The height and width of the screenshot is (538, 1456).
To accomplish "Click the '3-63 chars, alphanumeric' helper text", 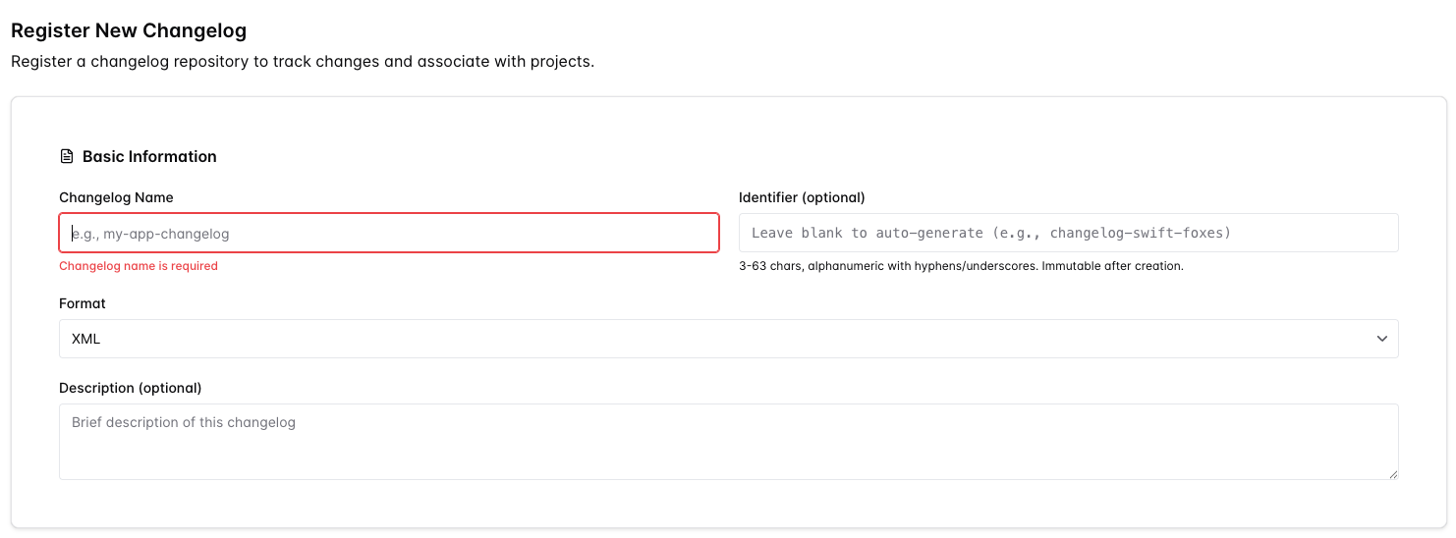I will click(x=961, y=266).
